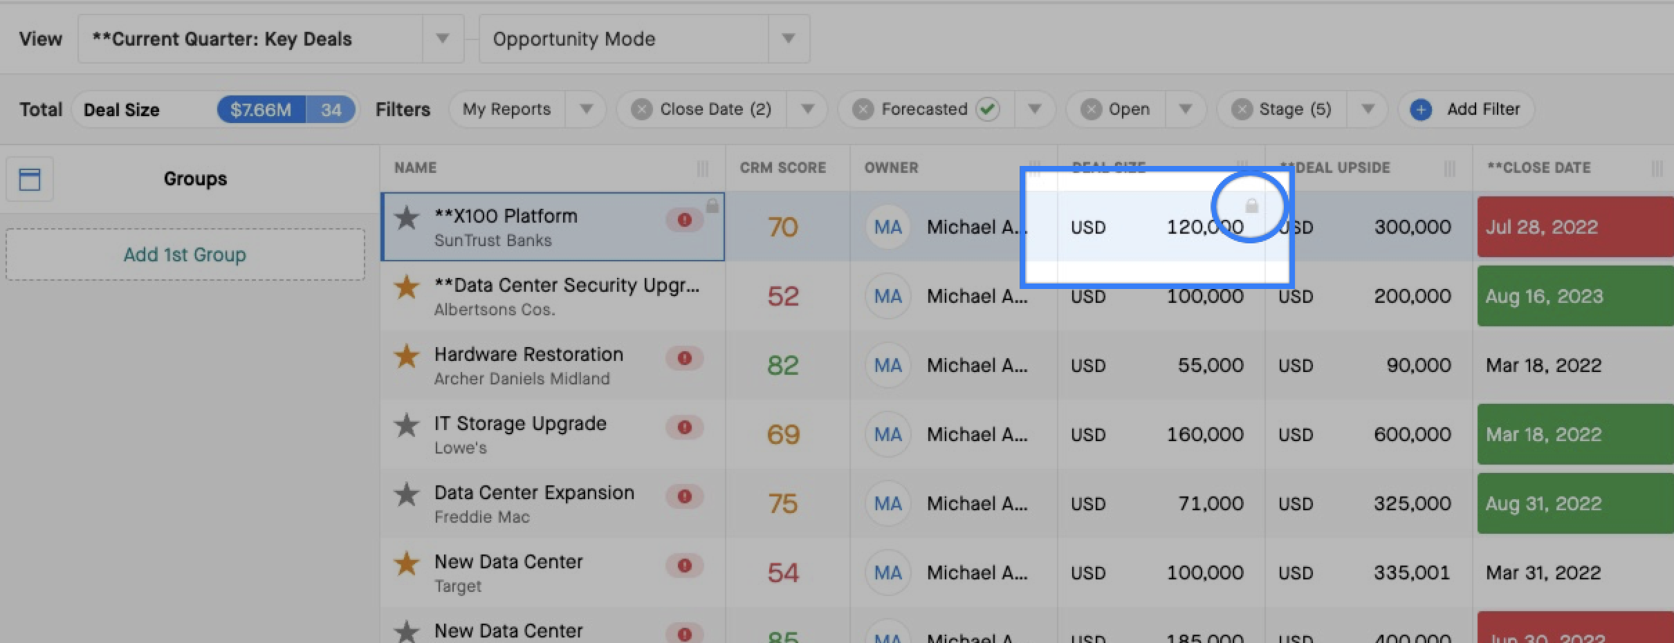The height and width of the screenshot is (643, 1674).
Task: Expand the Open filter arrow
Action: point(1186,109)
